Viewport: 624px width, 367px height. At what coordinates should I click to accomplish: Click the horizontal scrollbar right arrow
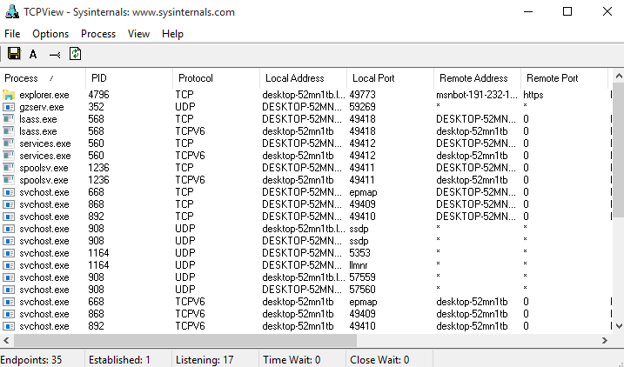(605, 340)
